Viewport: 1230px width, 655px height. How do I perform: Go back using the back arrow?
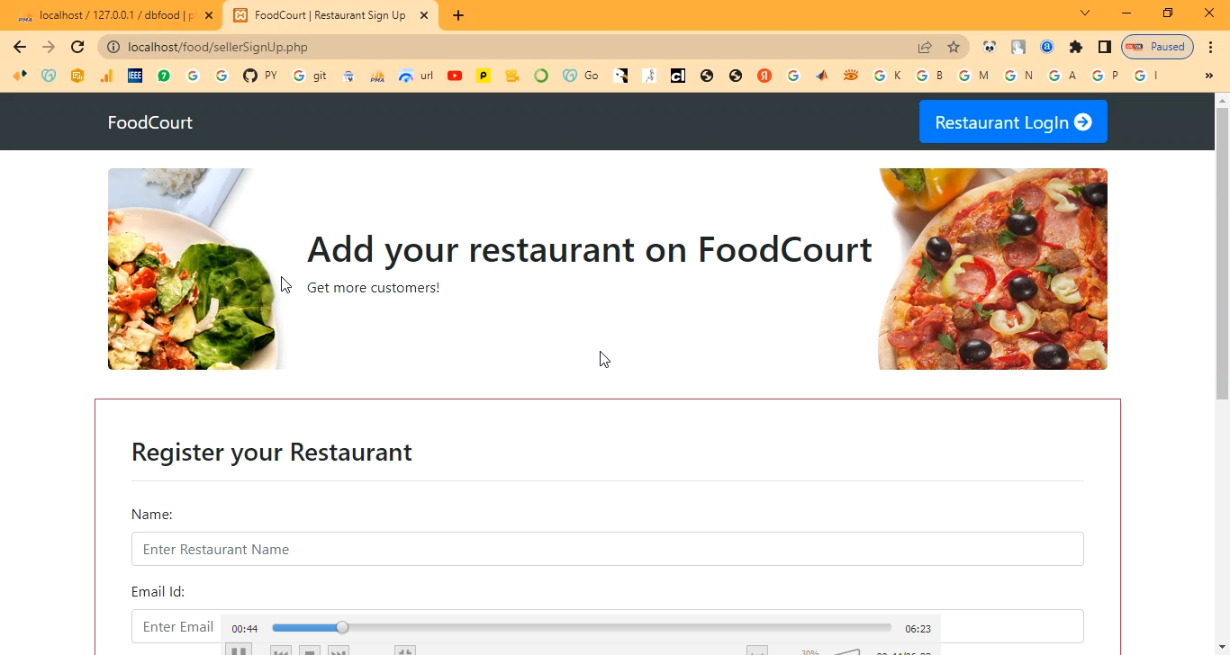20,47
